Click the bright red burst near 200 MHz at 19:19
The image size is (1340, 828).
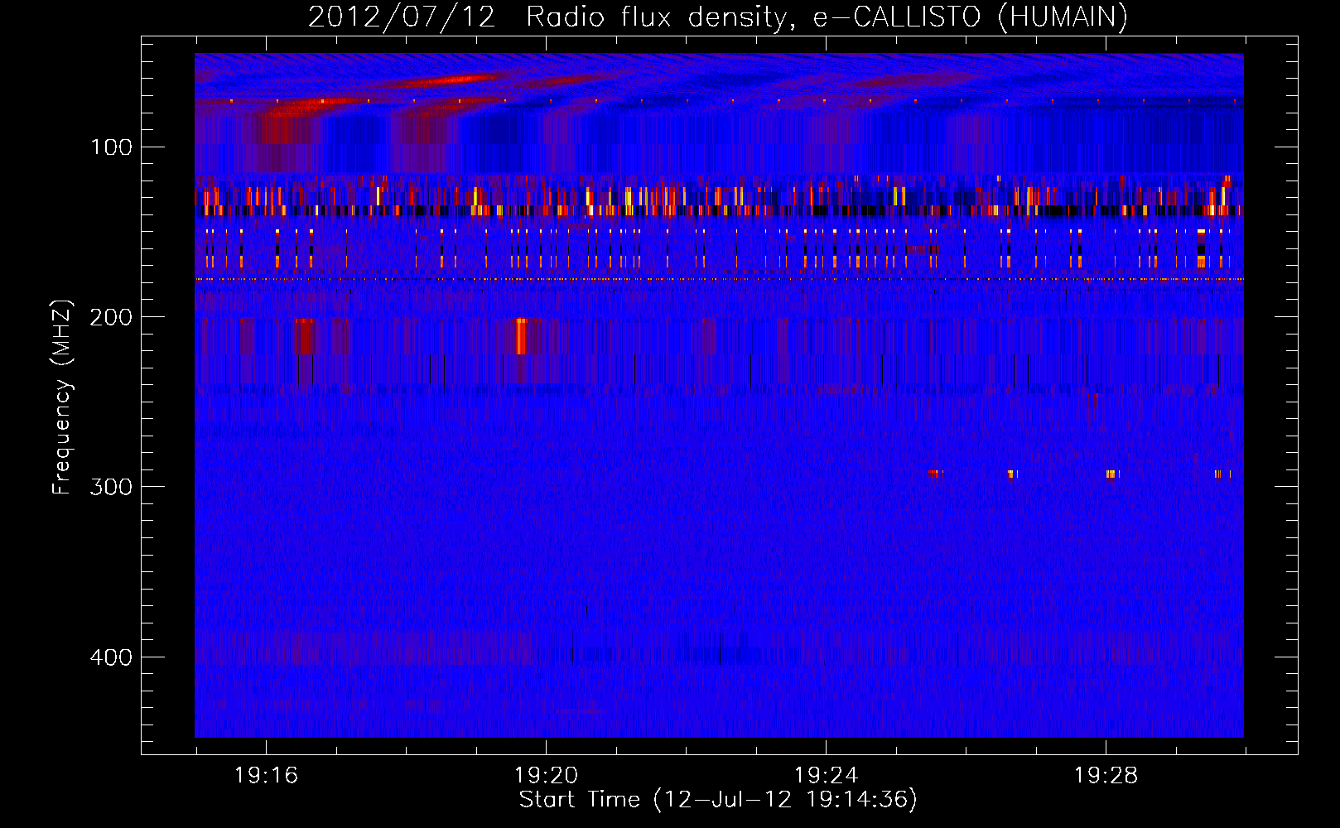click(521, 336)
